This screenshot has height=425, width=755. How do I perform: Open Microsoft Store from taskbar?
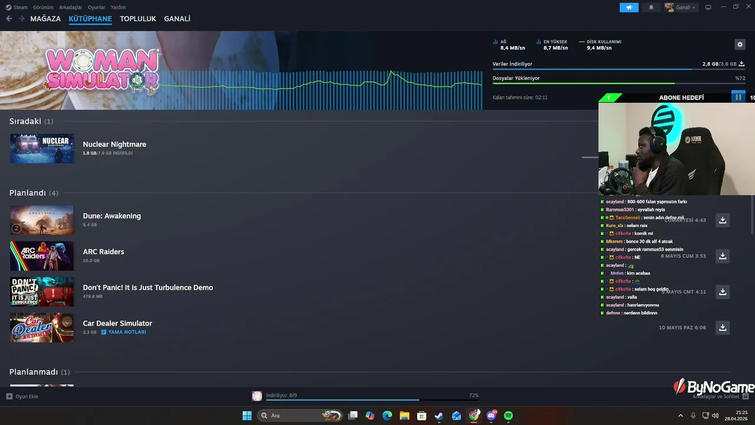point(422,416)
